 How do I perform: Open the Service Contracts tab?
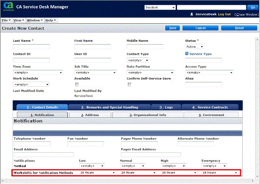pos(209,107)
